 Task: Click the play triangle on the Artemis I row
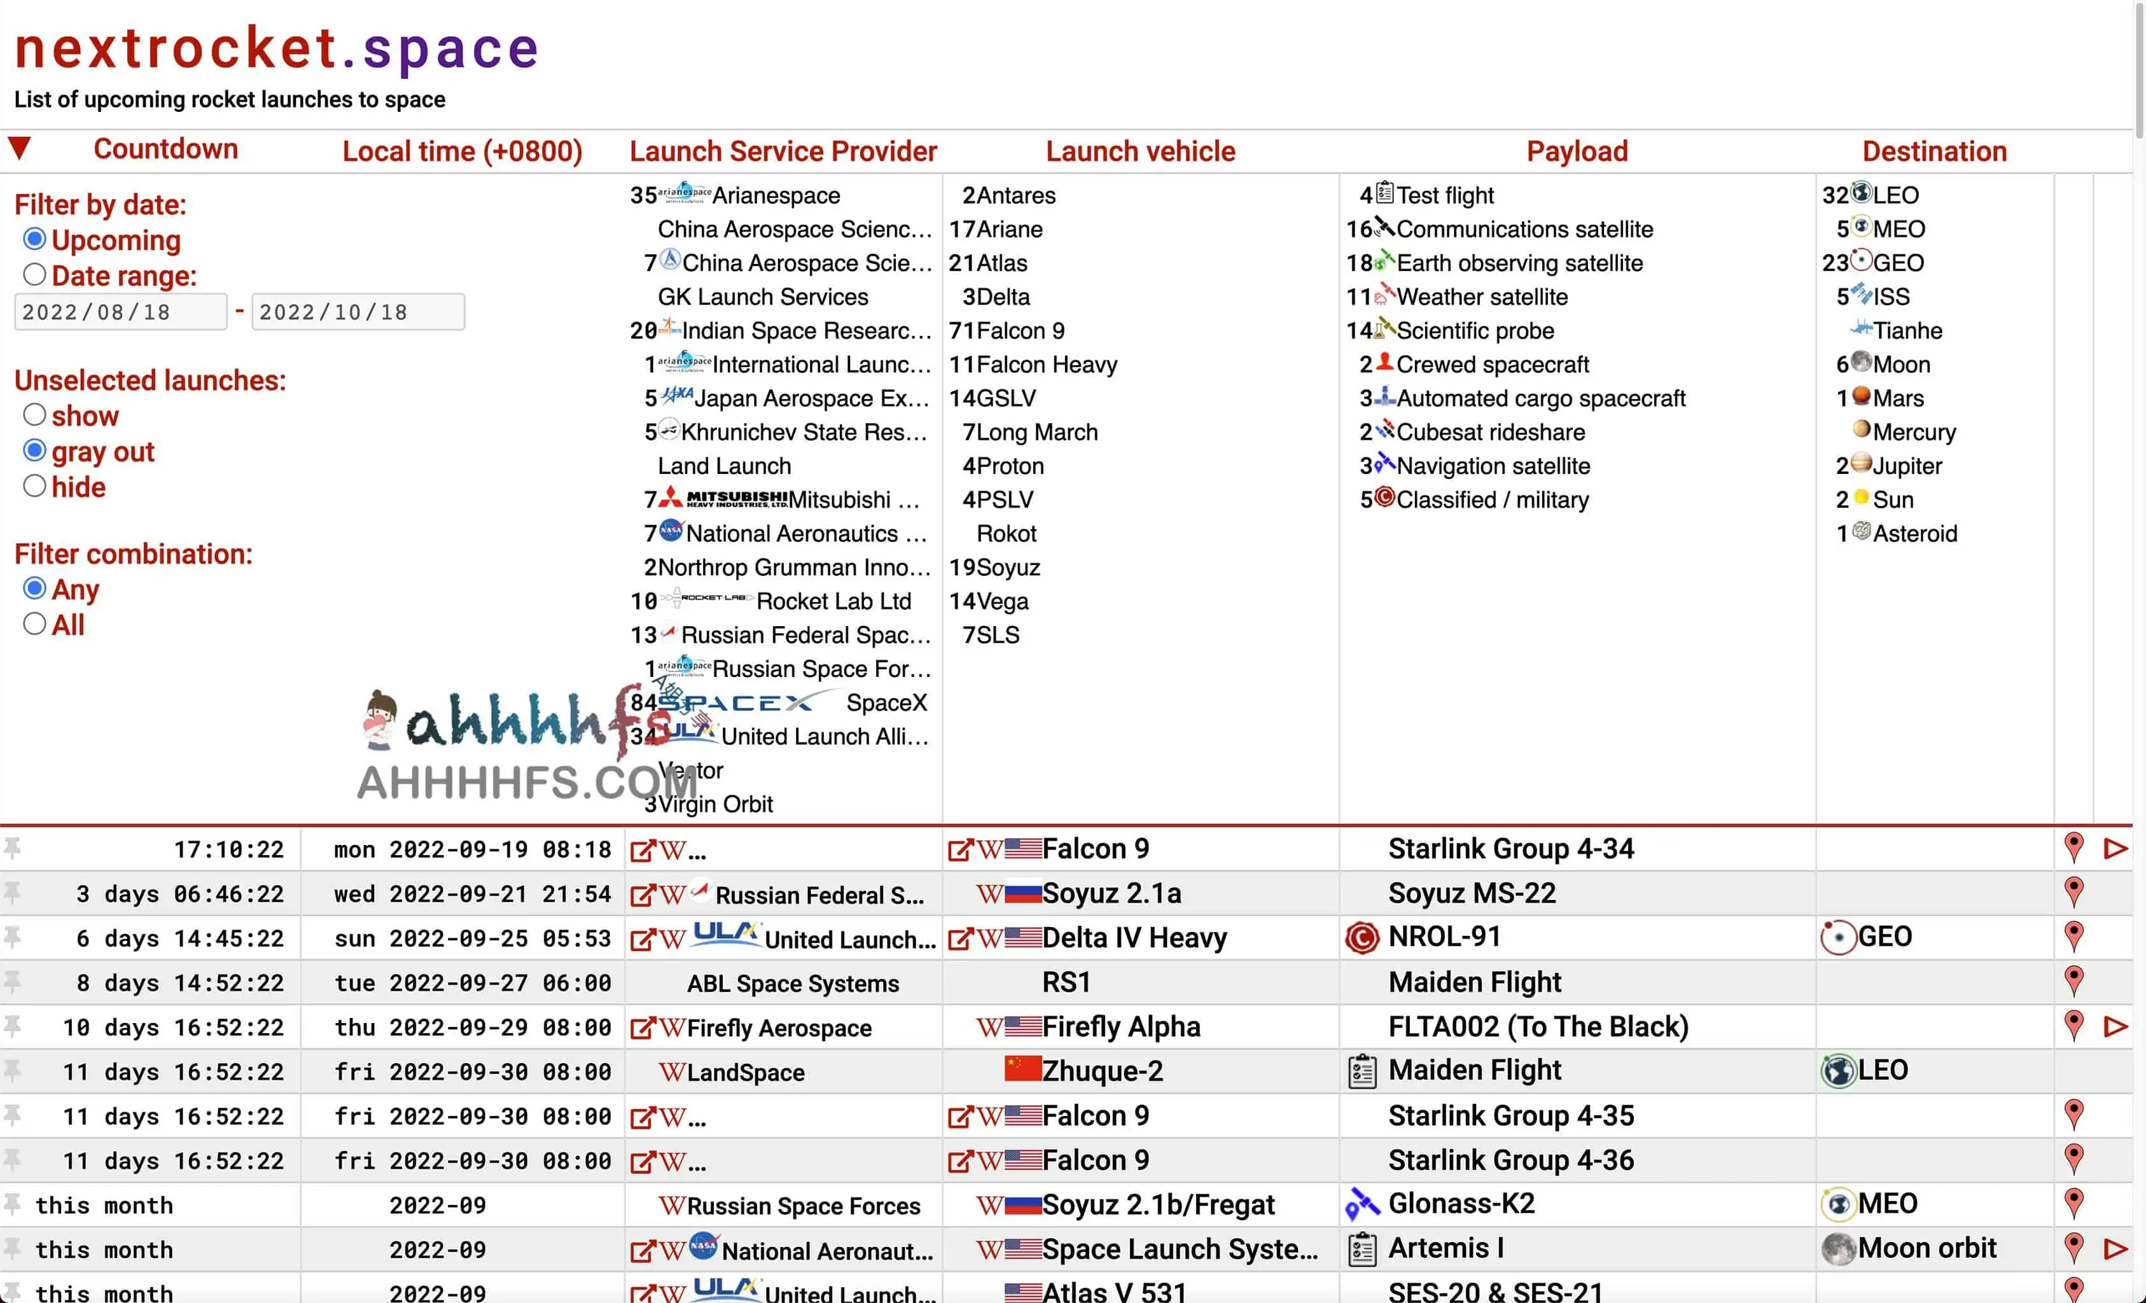click(2115, 1249)
